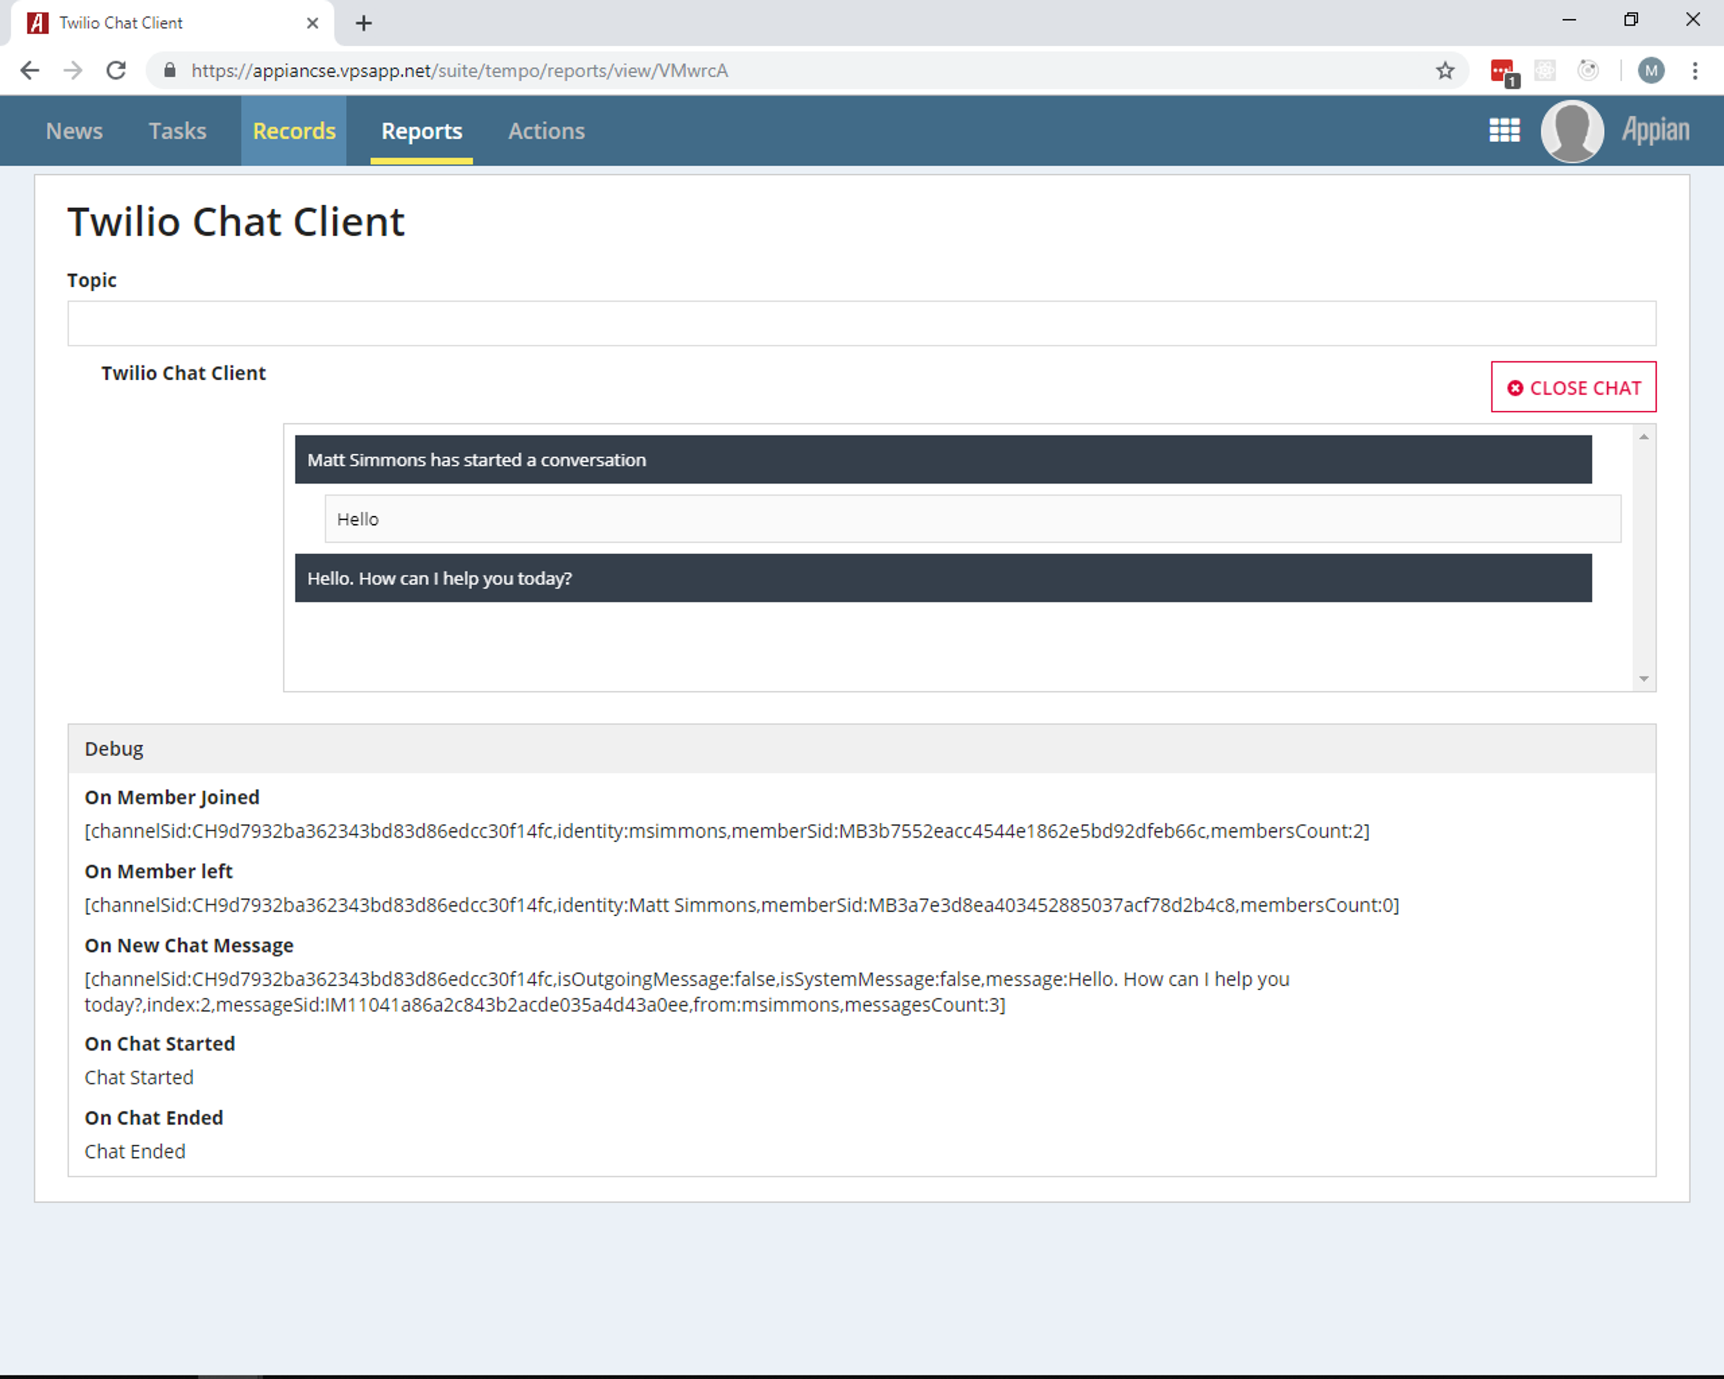1724x1379 pixels.
Task: Click the 'On New Chat Message' label
Action: [x=189, y=945]
